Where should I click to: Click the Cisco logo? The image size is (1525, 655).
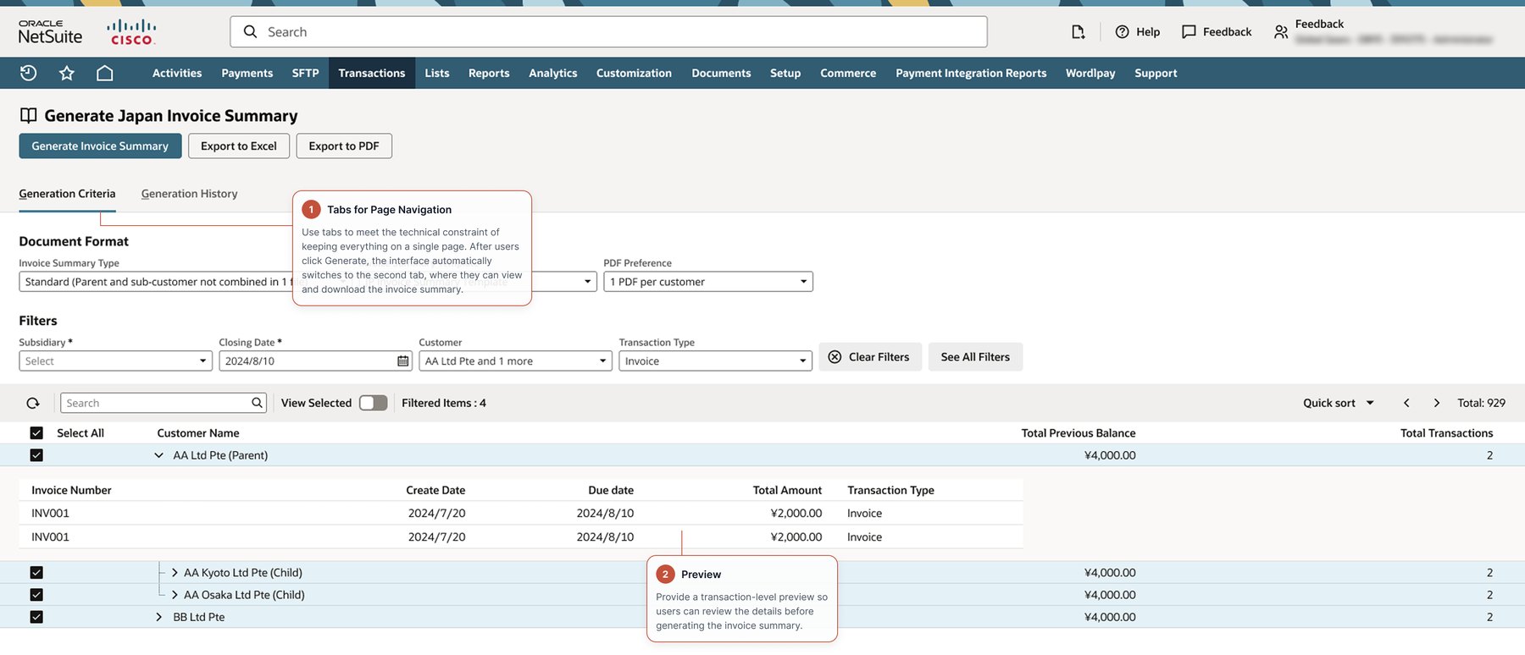(131, 32)
